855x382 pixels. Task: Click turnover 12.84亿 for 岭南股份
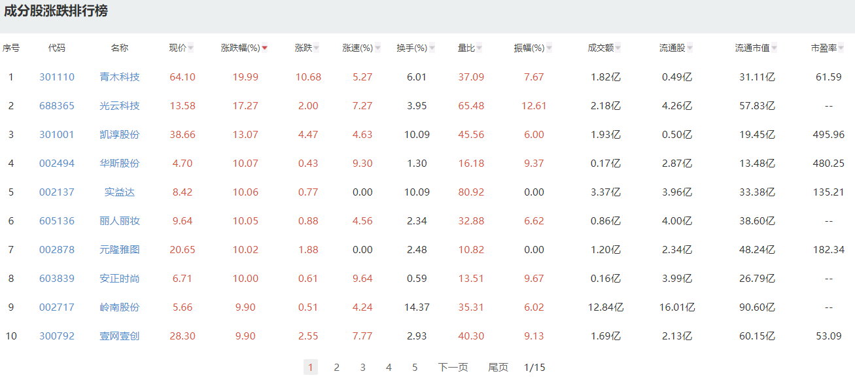(606, 307)
